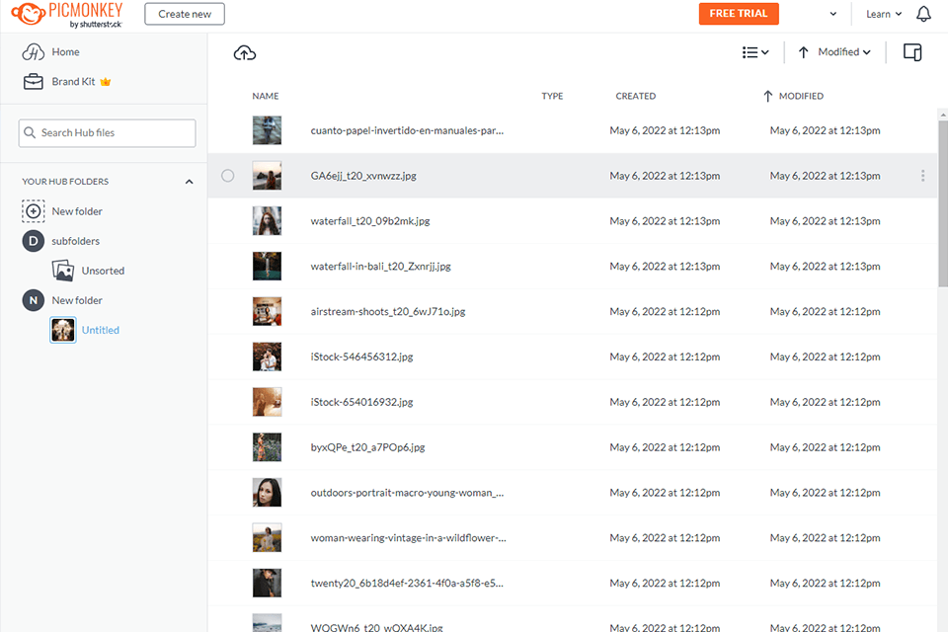The image size is (948, 632).
Task: Select file WOGWn6_t20_wOXA4K.jpg
Action: tap(376, 627)
